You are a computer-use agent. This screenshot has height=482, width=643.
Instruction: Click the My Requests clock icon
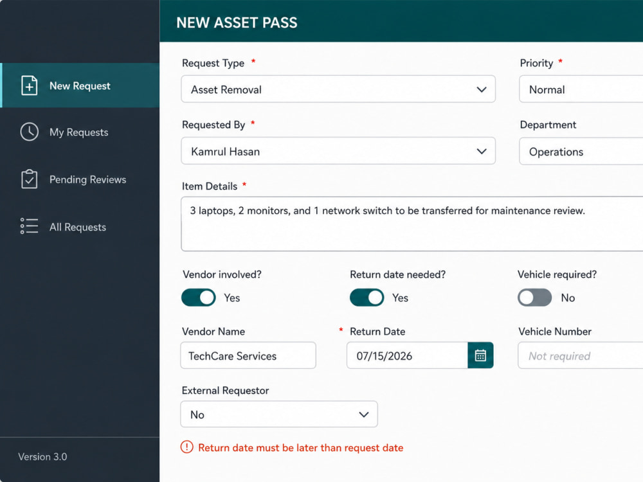(x=29, y=132)
